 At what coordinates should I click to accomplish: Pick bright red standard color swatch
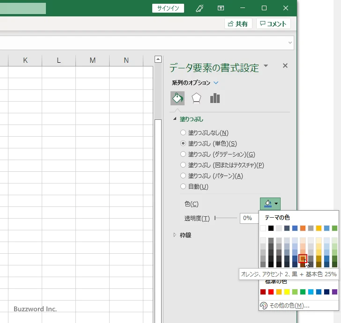tap(271, 292)
